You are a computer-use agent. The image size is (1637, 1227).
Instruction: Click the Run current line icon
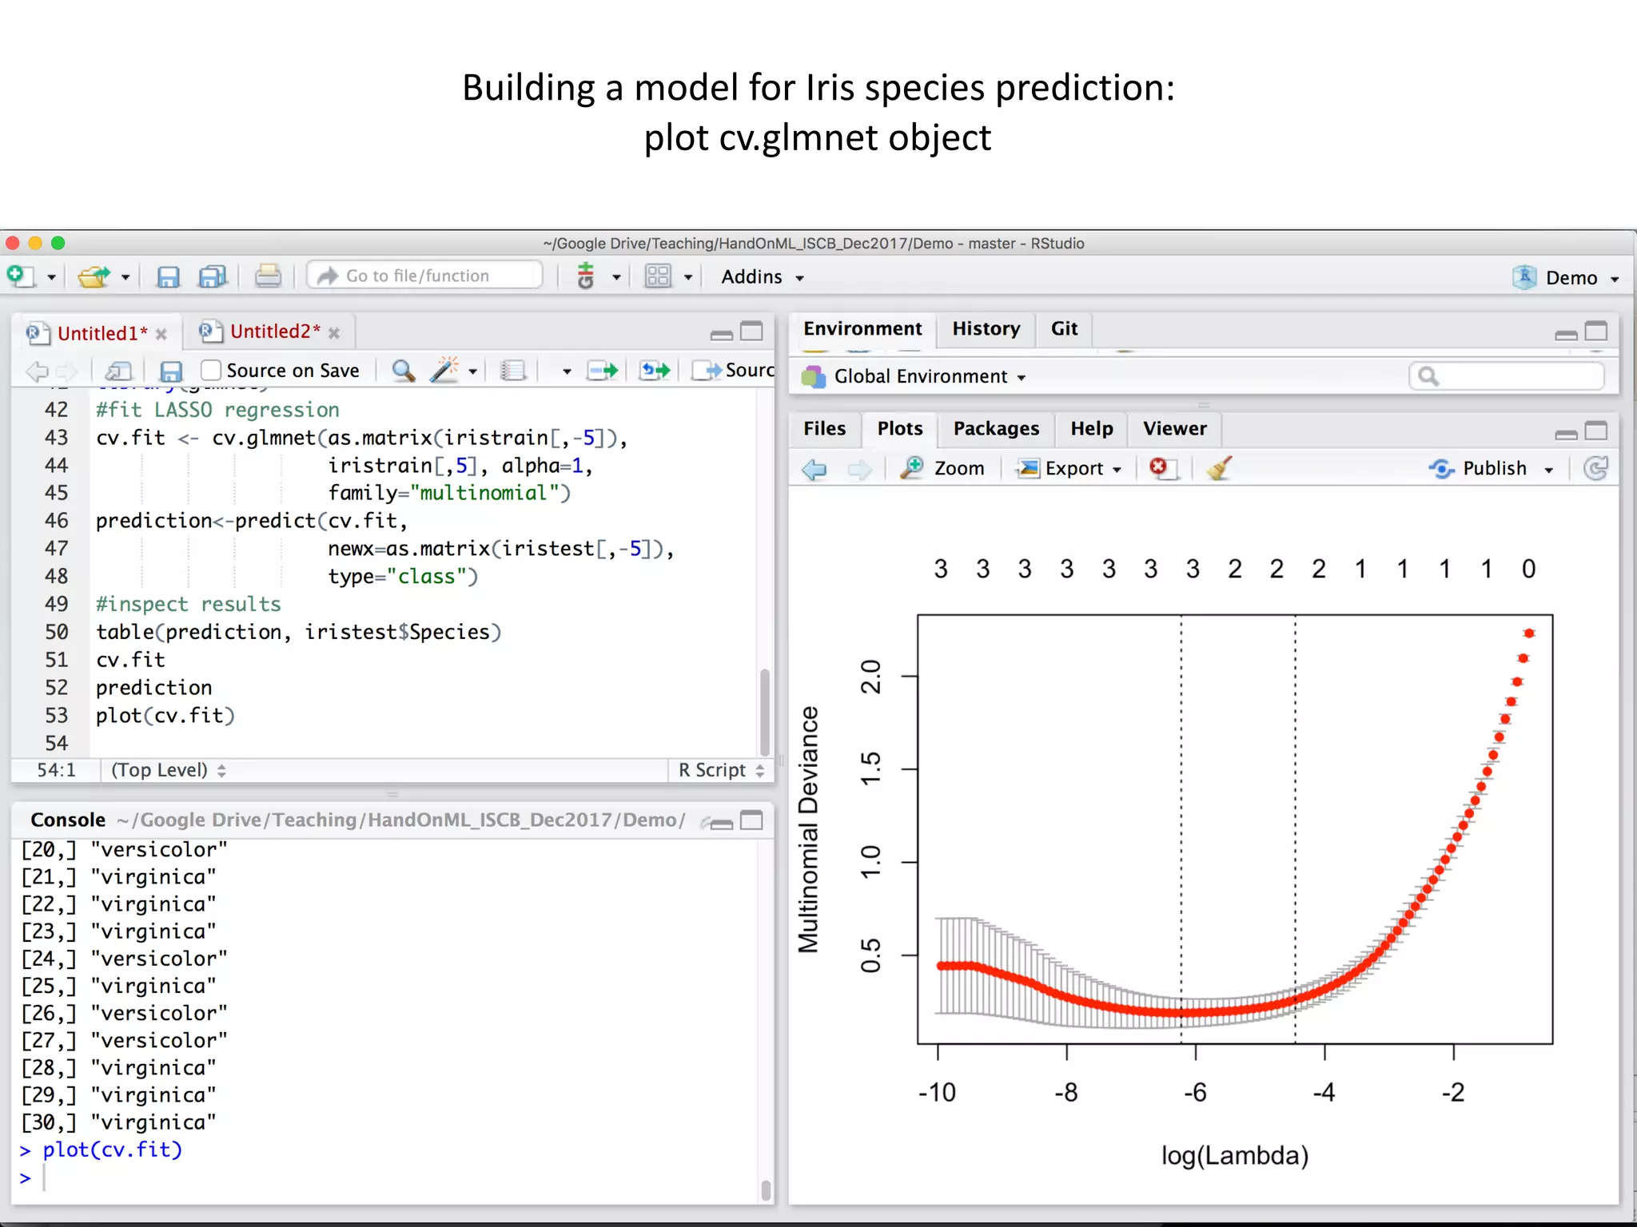[603, 371]
